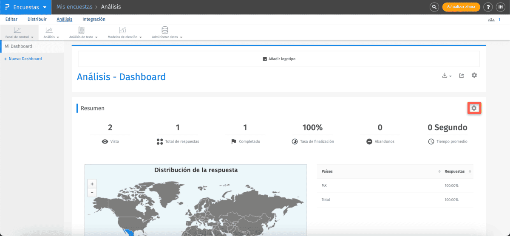
Task: Expand the Panel de control dropdown
Action: point(33,37)
